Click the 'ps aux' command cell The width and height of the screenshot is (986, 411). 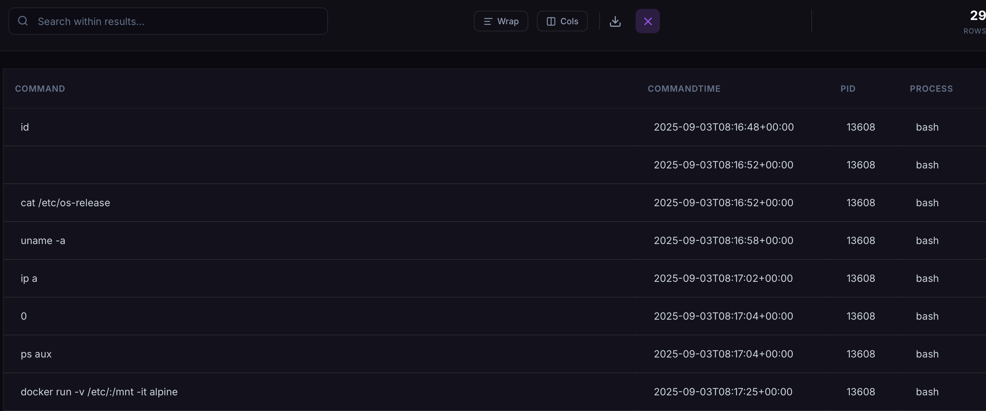click(36, 354)
